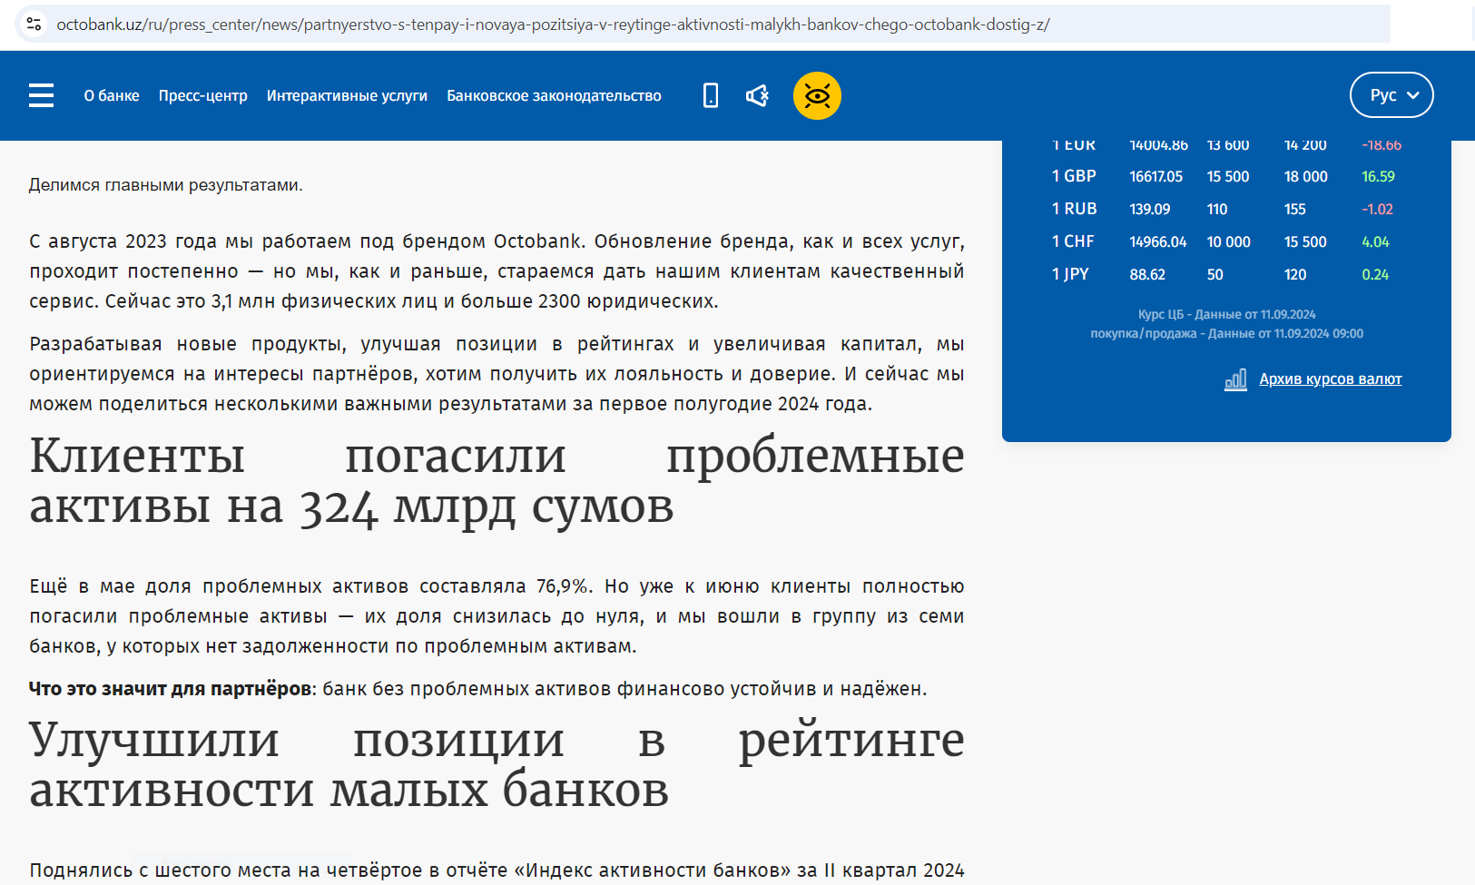Click the 1 CHF currency label

[x=1073, y=241]
